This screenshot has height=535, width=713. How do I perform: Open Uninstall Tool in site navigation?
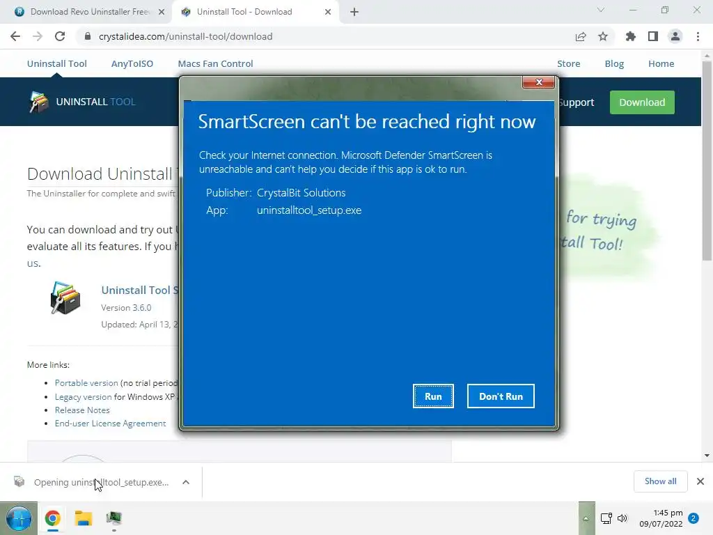(x=57, y=63)
